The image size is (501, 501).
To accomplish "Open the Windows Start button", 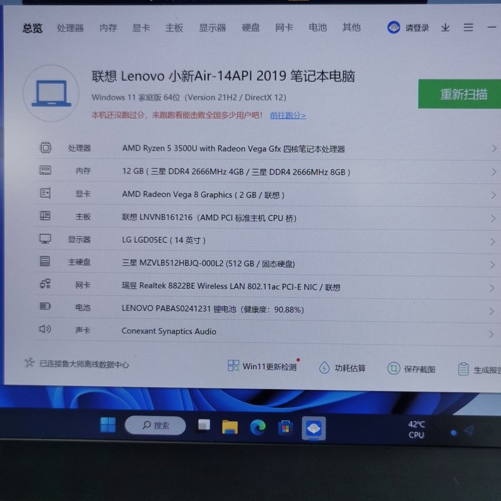I will (x=108, y=425).
